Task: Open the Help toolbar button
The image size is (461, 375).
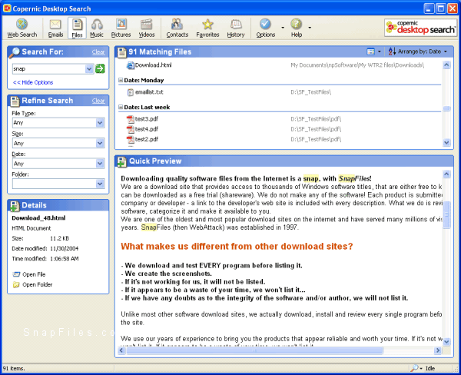Action: pyautogui.click(x=297, y=28)
